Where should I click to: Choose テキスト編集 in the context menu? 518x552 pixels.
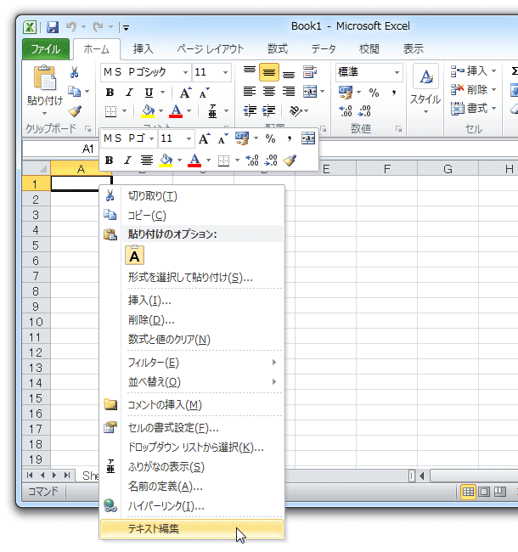(x=192, y=529)
